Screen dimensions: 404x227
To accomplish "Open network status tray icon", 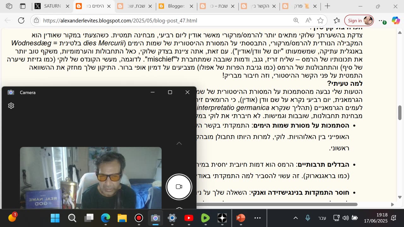I will pyautogui.click(x=336, y=218).
